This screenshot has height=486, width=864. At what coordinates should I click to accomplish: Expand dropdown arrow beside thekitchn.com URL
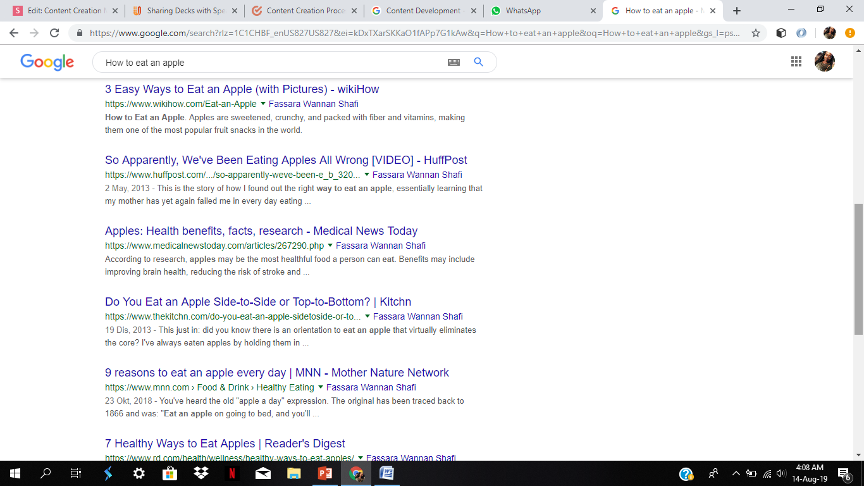click(x=367, y=316)
